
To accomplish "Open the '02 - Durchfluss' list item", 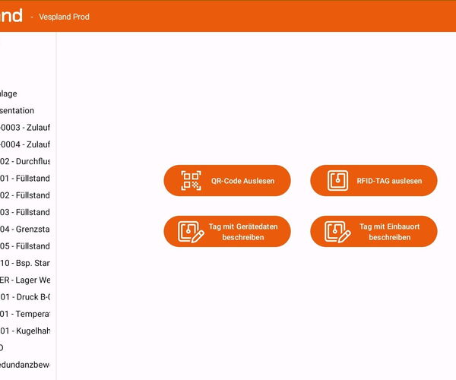I will (x=25, y=161).
